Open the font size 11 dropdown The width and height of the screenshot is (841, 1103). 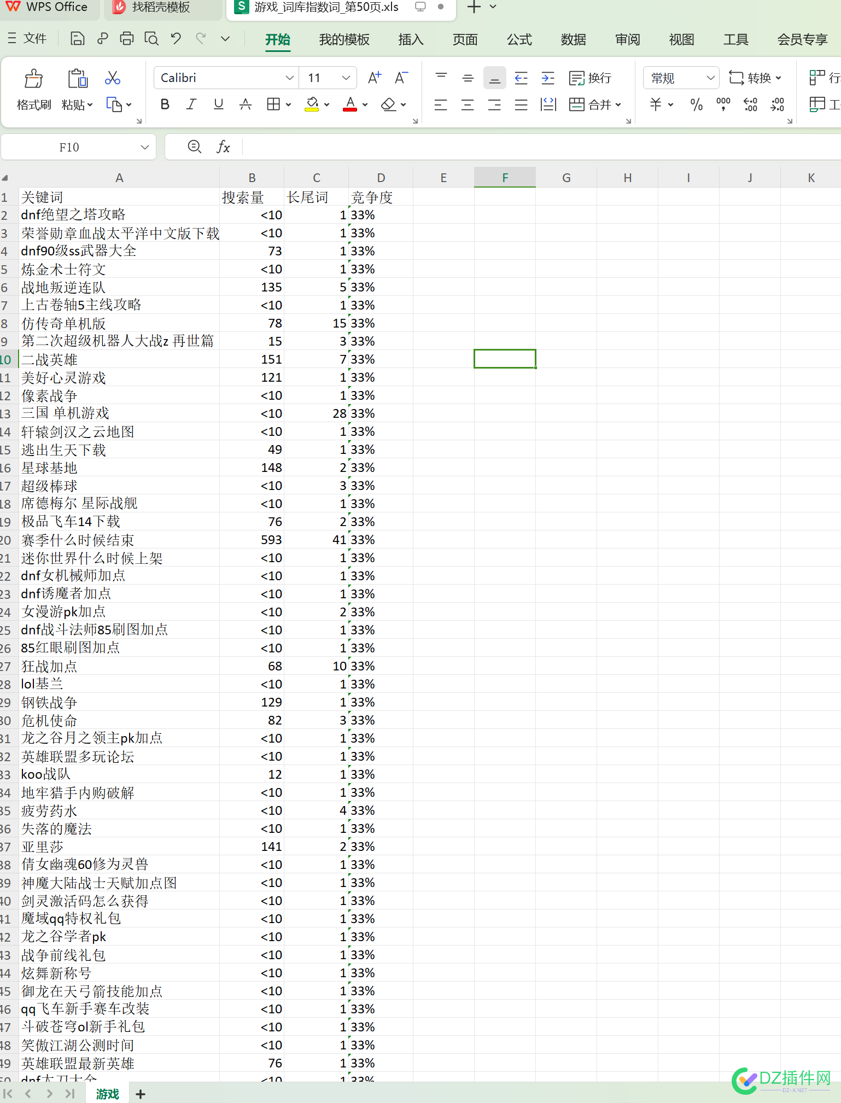(346, 78)
